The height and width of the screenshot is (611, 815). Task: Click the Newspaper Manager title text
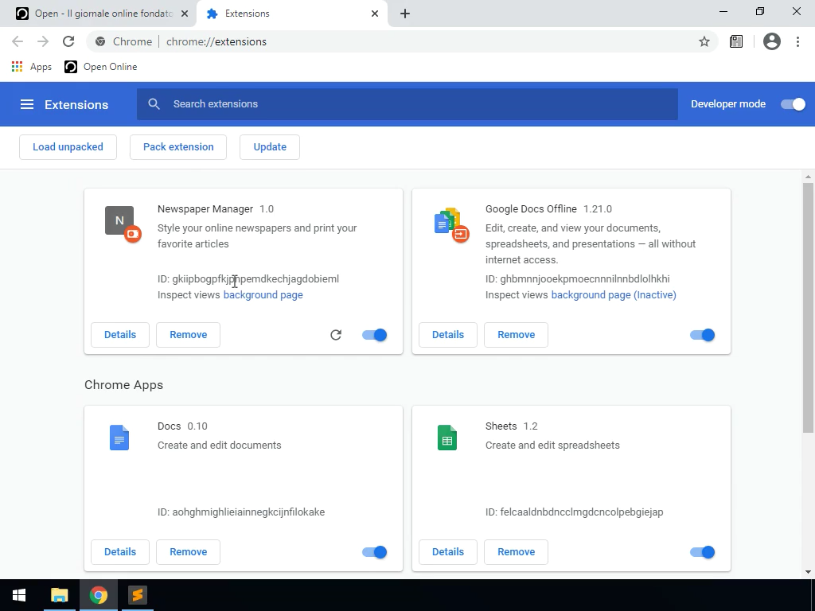205,209
